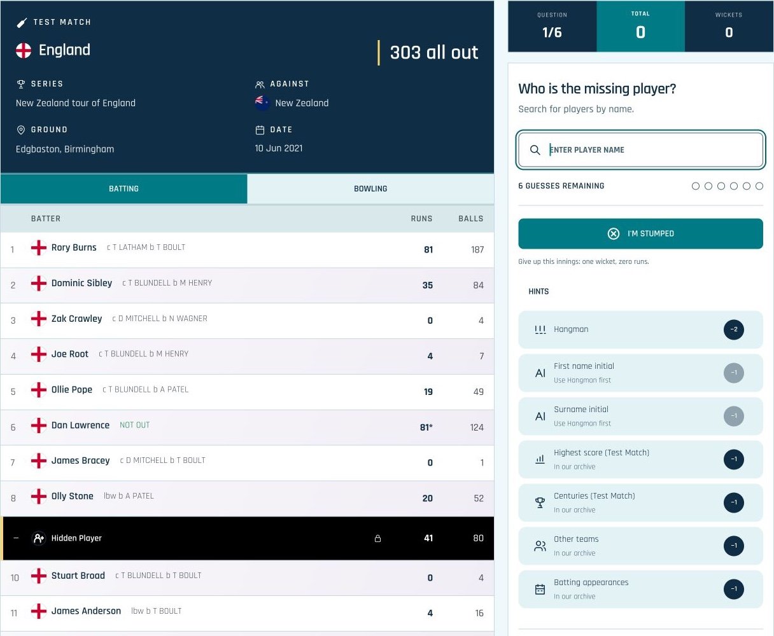This screenshot has width=774, height=636.
Task: Click the flag beside James Anderson
Action: [39, 611]
